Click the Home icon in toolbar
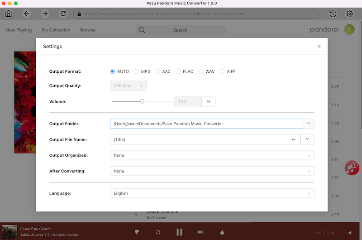362x240 pixels. (x=9, y=14)
